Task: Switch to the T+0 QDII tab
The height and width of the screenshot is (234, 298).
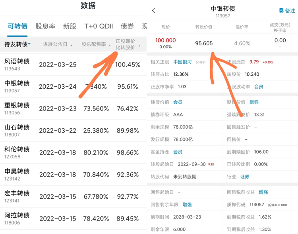Action: (x=99, y=26)
